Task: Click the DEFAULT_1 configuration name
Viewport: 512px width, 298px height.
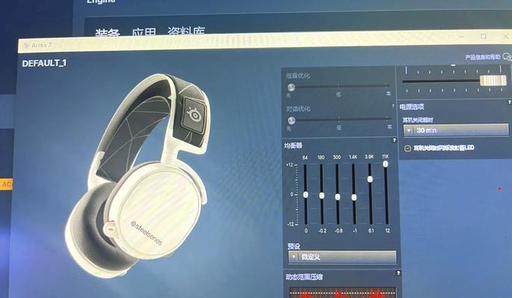Action: 44,63
